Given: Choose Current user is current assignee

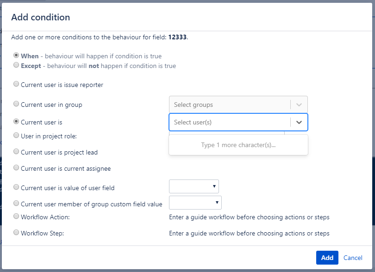Looking at the screenshot, I should [x=16, y=168].
